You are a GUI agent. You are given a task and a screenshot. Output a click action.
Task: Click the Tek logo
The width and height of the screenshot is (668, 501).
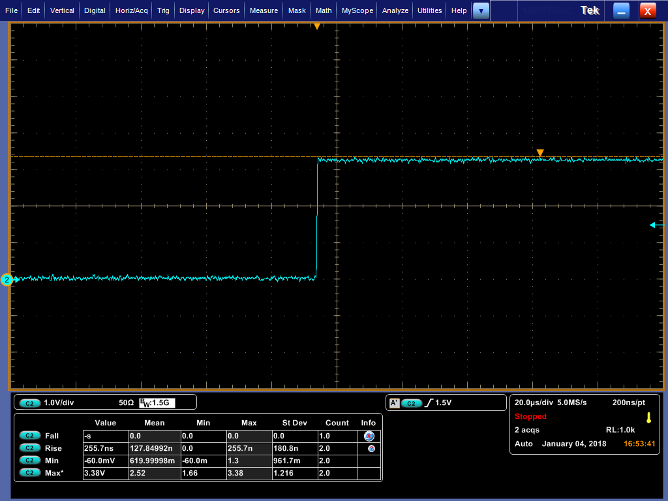pyautogui.click(x=590, y=10)
